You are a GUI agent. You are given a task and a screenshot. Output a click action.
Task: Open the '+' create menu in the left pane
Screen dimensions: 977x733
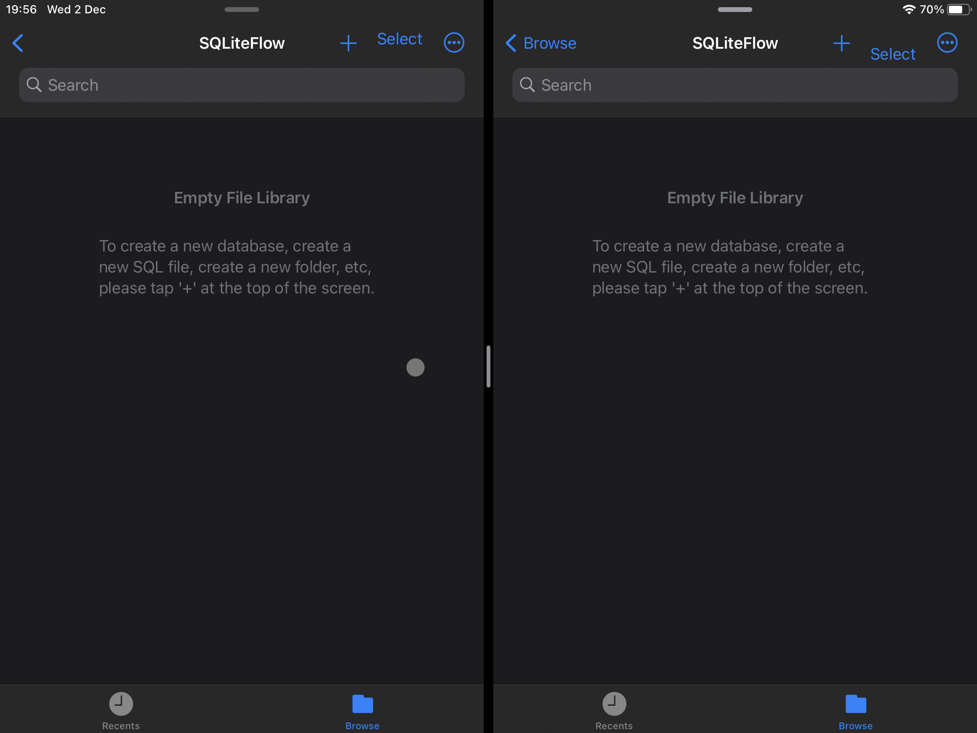(348, 43)
